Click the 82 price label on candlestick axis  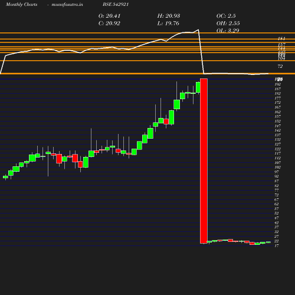[277, 186]
